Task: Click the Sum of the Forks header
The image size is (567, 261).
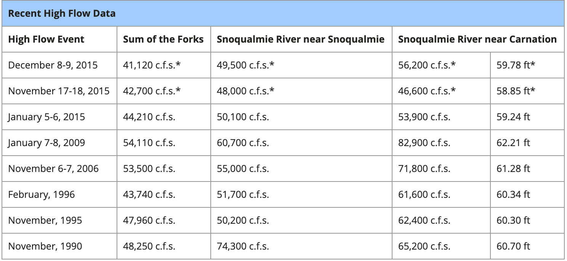Action: tap(163, 40)
